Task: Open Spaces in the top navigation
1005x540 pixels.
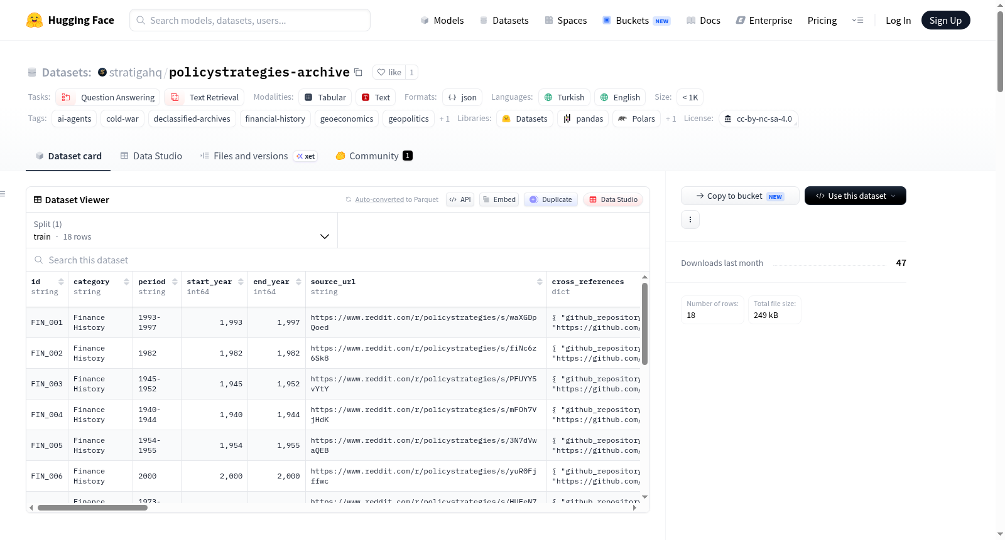Action: (565, 20)
